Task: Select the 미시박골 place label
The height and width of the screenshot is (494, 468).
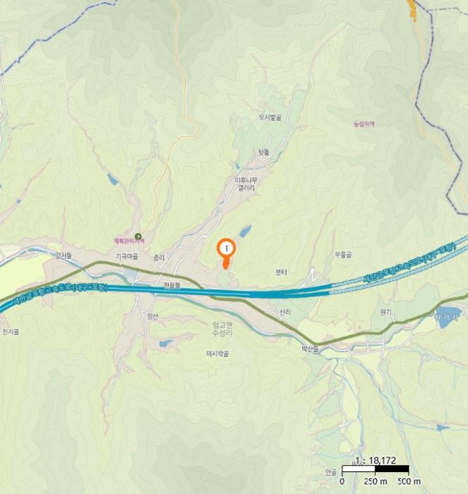Action: click(x=217, y=354)
